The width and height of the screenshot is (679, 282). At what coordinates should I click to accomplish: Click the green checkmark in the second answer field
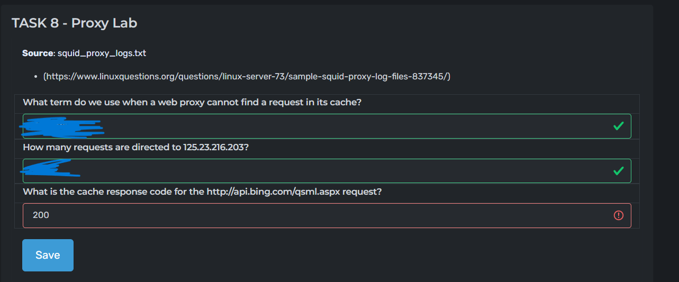(x=618, y=171)
